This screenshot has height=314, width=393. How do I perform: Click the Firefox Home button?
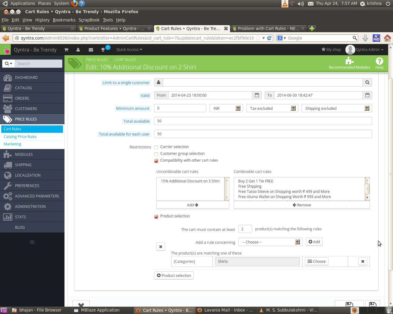tap(387, 38)
